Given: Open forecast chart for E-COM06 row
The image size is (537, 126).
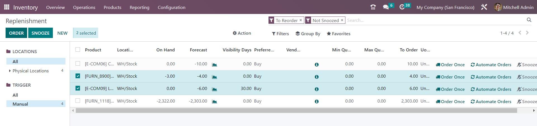Looking at the screenshot, I should 215,65.
